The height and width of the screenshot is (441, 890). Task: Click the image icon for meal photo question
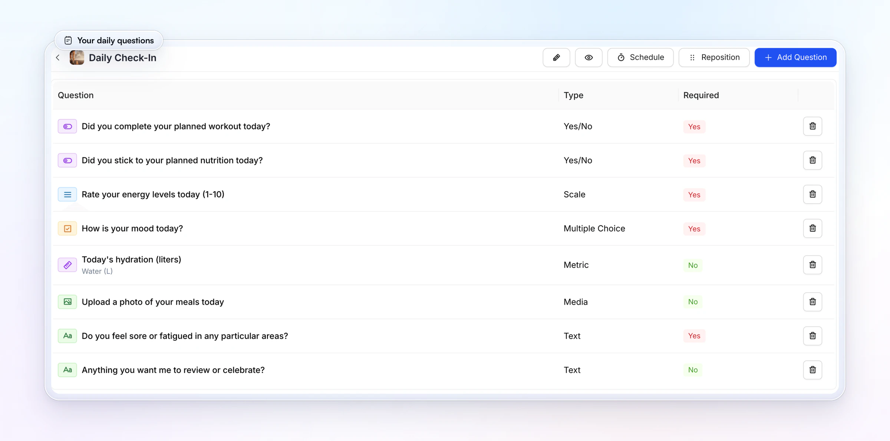tap(67, 302)
